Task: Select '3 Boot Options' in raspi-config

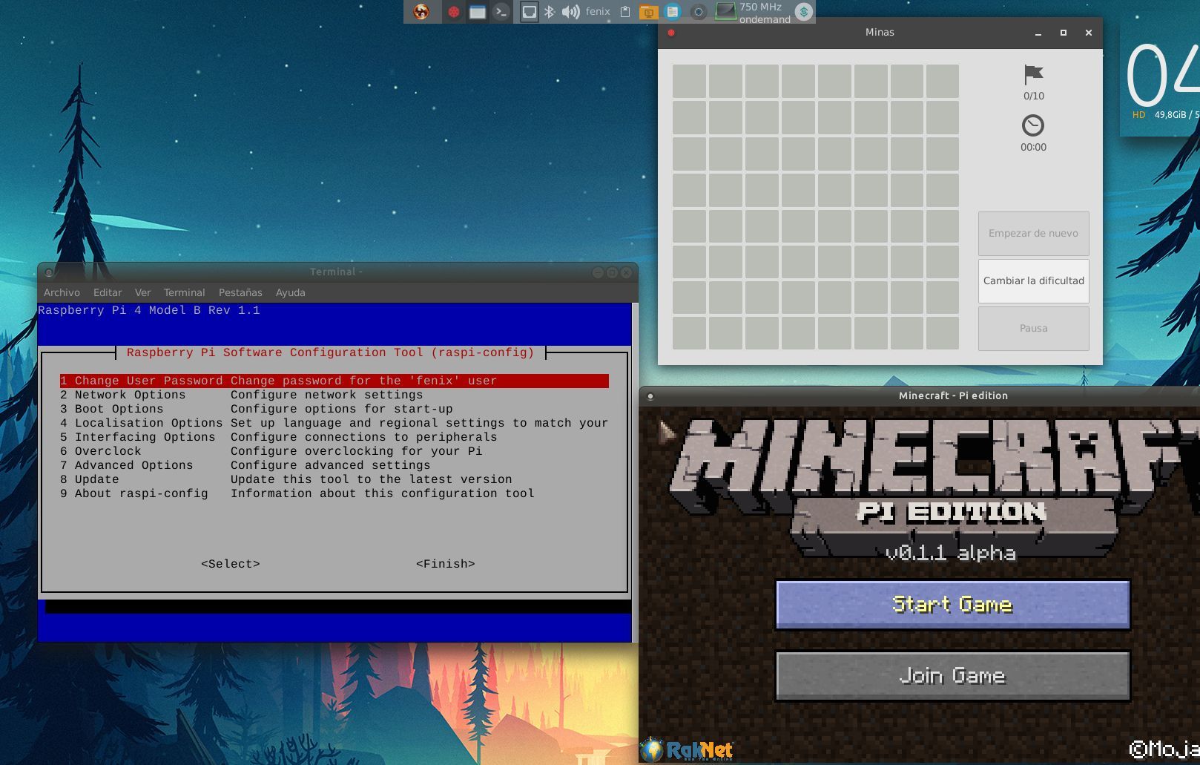Action: pyautogui.click(x=334, y=409)
